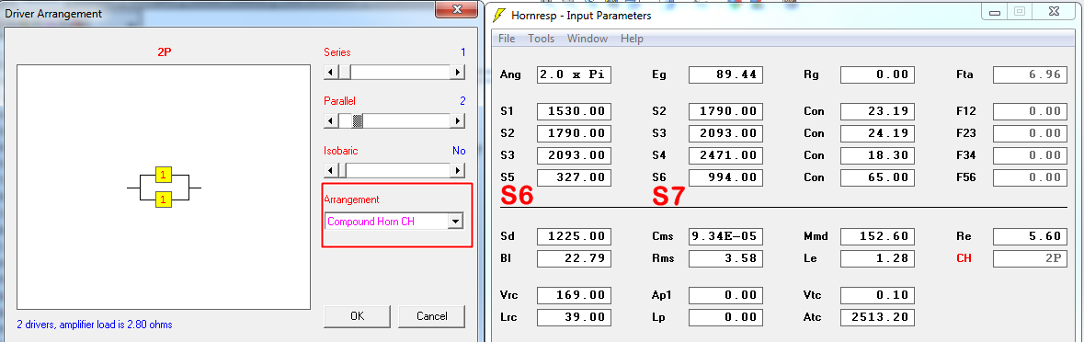Click the red CH label in Hornresp
Screen dimensions: 1084x342
[964, 258]
